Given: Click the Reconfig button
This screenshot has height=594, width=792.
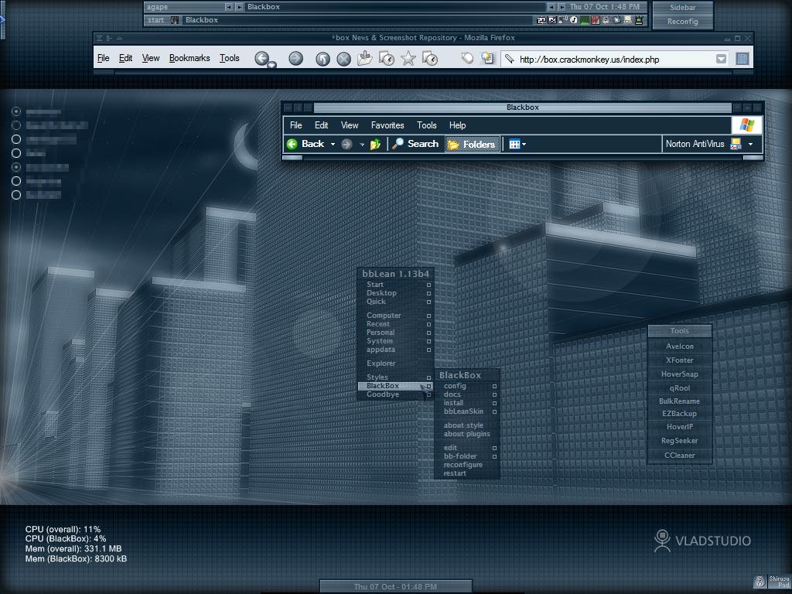Looking at the screenshot, I should point(682,21).
